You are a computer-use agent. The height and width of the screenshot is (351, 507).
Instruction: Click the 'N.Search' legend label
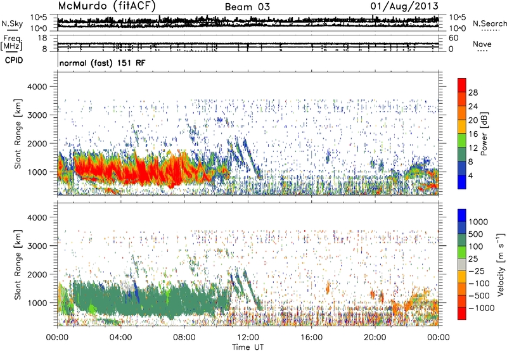(x=489, y=23)
